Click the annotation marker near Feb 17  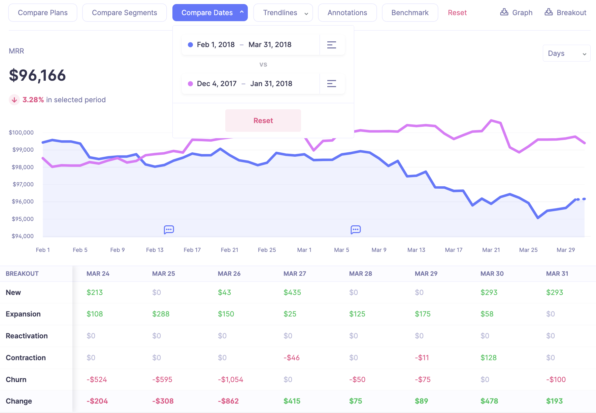tap(169, 230)
